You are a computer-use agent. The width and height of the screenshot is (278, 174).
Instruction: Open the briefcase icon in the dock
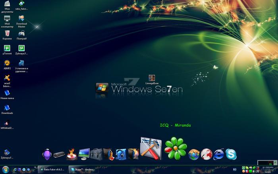coord(96,154)
